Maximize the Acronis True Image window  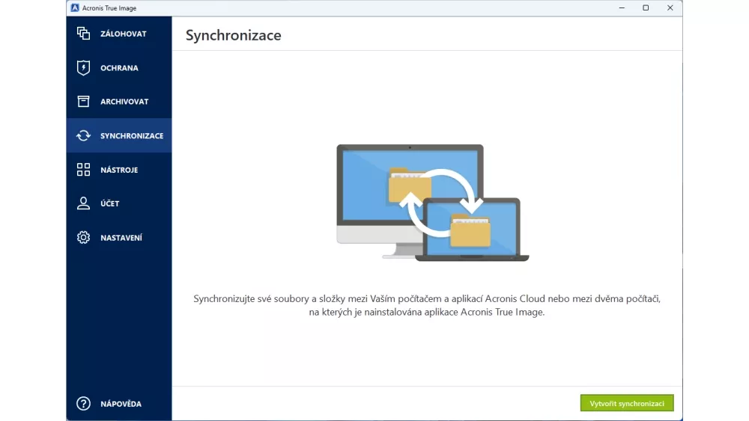point(646,8)
